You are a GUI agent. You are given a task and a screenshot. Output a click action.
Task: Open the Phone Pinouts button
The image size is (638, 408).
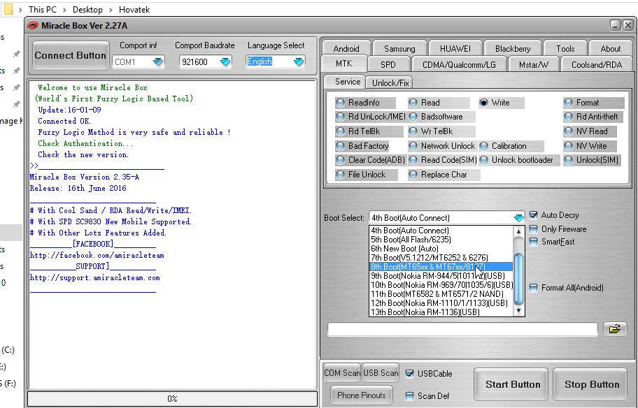coord(361,395)
